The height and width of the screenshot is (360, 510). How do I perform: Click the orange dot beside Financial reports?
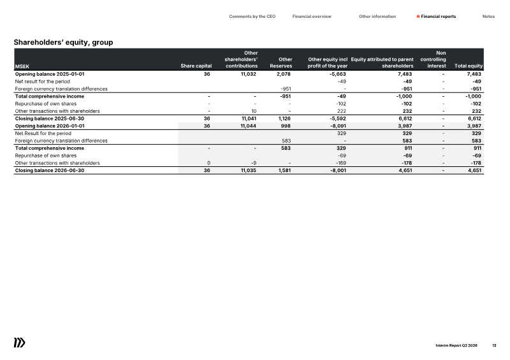tap(418, 17)
